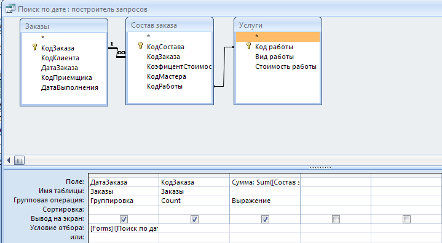This screenshot has height=243, width=442.
Task: Click the one-to-many join line between Заказы and Состав заказа
Action: (x=117, y=51)
